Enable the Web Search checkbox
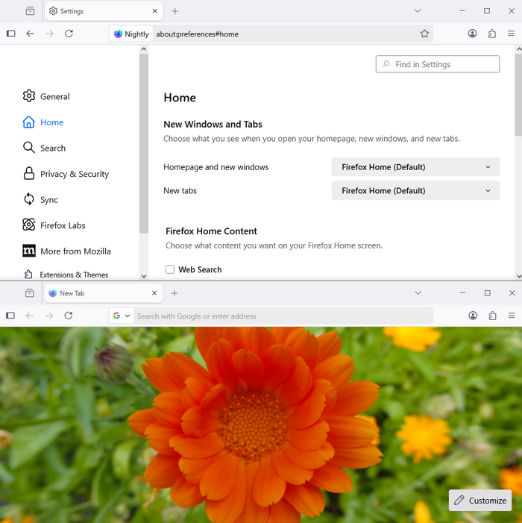This screenshot has height=523, width=522. point(170,269)
